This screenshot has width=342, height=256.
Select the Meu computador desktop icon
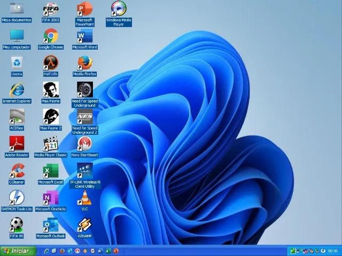tap(17, 39)
